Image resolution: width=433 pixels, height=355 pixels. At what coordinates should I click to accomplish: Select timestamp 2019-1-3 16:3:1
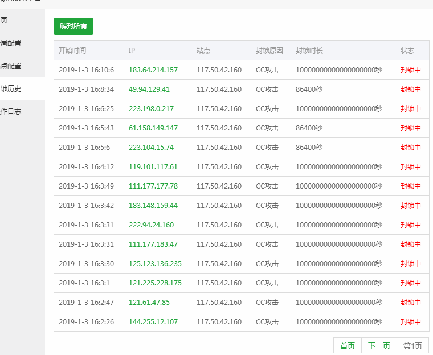84,283
